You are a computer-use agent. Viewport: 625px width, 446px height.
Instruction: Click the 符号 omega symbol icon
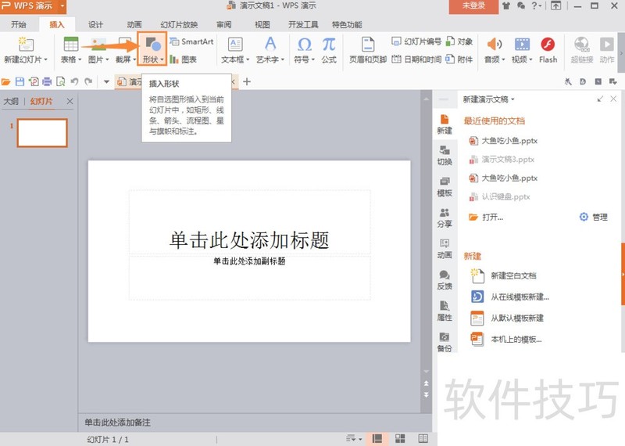pyautogui.click(x=305, y=44)
